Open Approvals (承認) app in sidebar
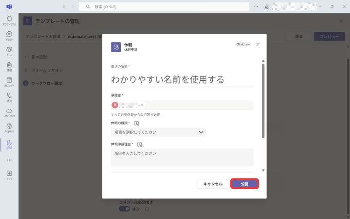350x219 pixels. pos(9,144)
